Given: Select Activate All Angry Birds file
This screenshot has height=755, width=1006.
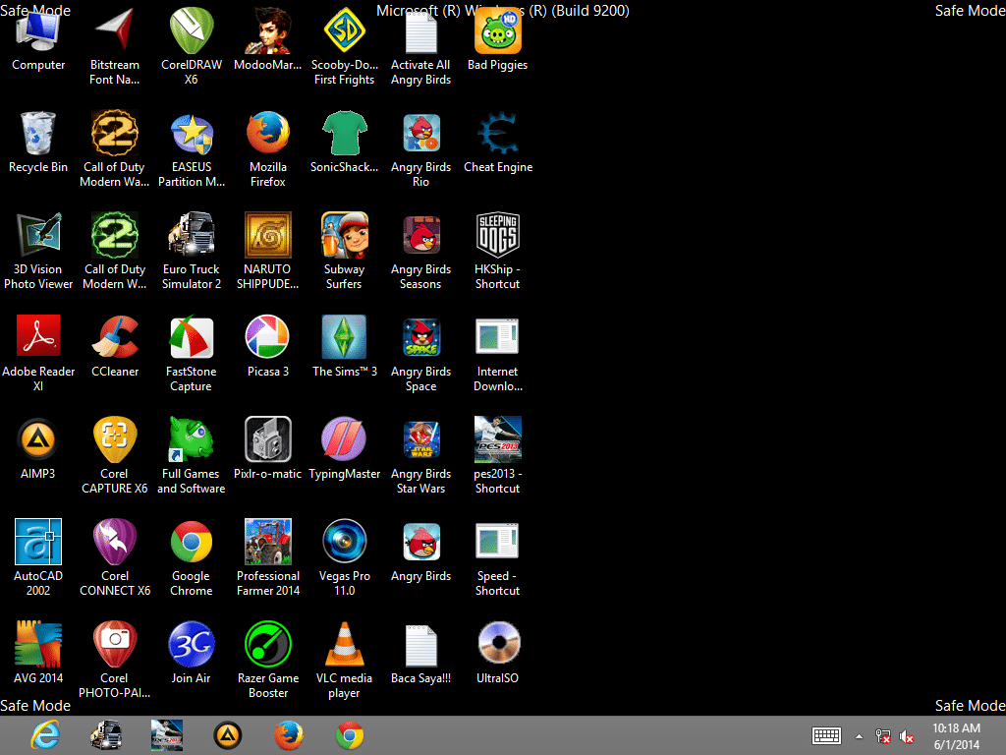Looking at the screenshot, I should [420, 30].
